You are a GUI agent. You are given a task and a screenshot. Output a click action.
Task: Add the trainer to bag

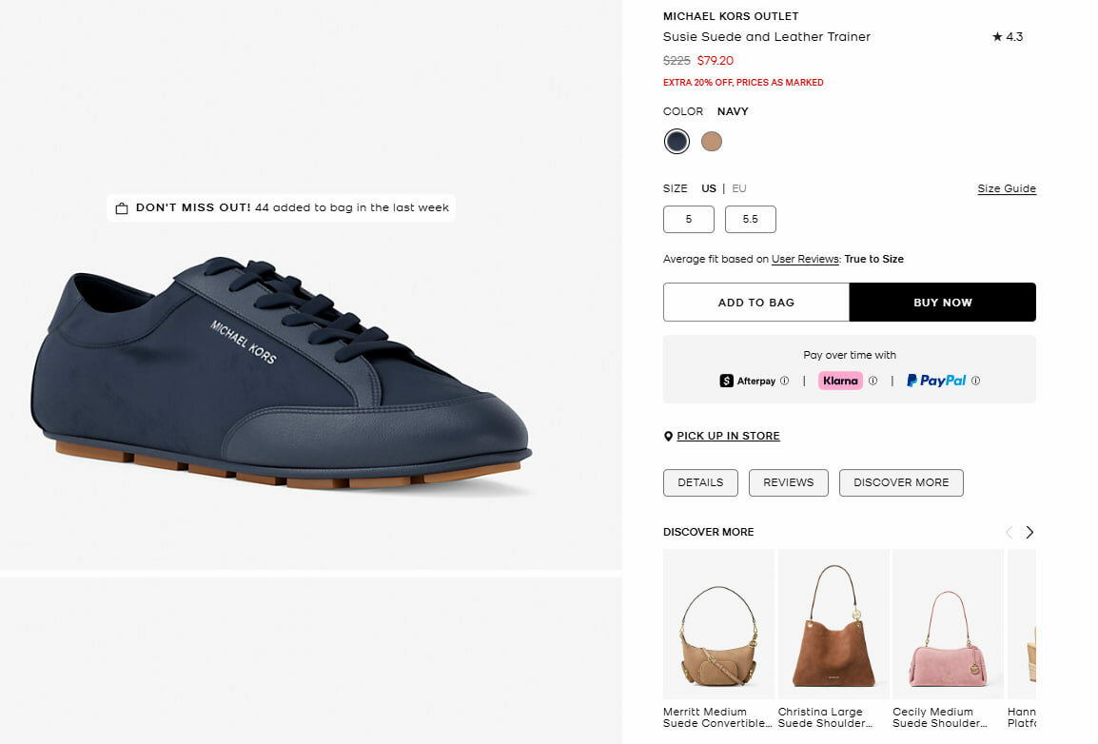pos(755,303)
